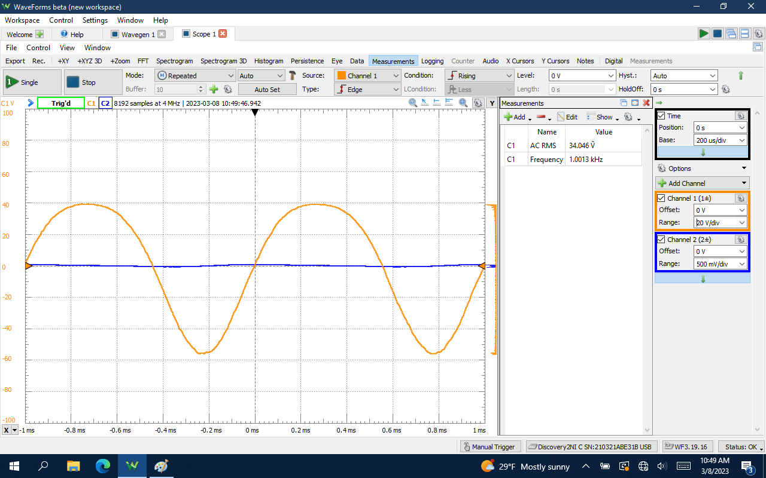Click the green plus beside Buffer
The width and height of the screenshot is (766, 478).
(214, 89)
